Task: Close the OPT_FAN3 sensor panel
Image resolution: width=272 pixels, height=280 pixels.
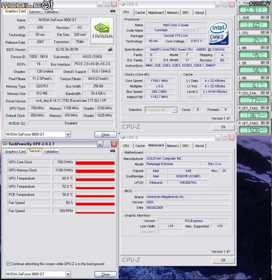Action: point(267,123)
